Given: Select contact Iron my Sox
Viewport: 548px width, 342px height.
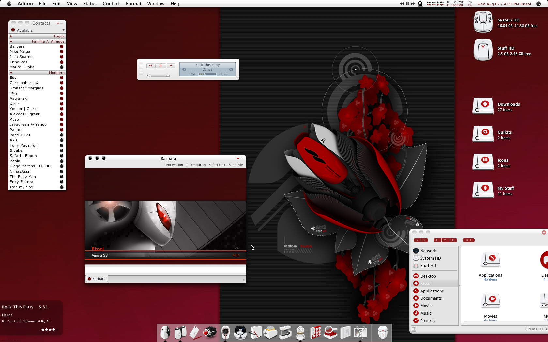Looking at the screenshot, I should (37, 187).
